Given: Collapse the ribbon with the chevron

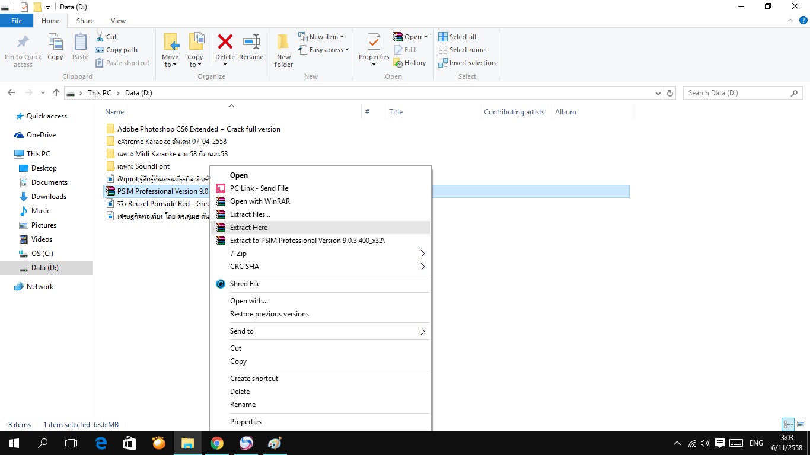Looking at the screenshot, I should 789,21.
